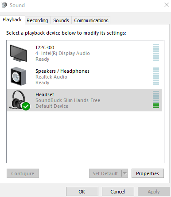The height and width of the screenshot is (197, 171).
Task: Click the OK button
Action: (x=82, y=192)
